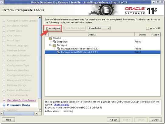
Task: Click sidebar horizontal scroll left arrow
Action: pyautogui.click(x=2, y=113)
